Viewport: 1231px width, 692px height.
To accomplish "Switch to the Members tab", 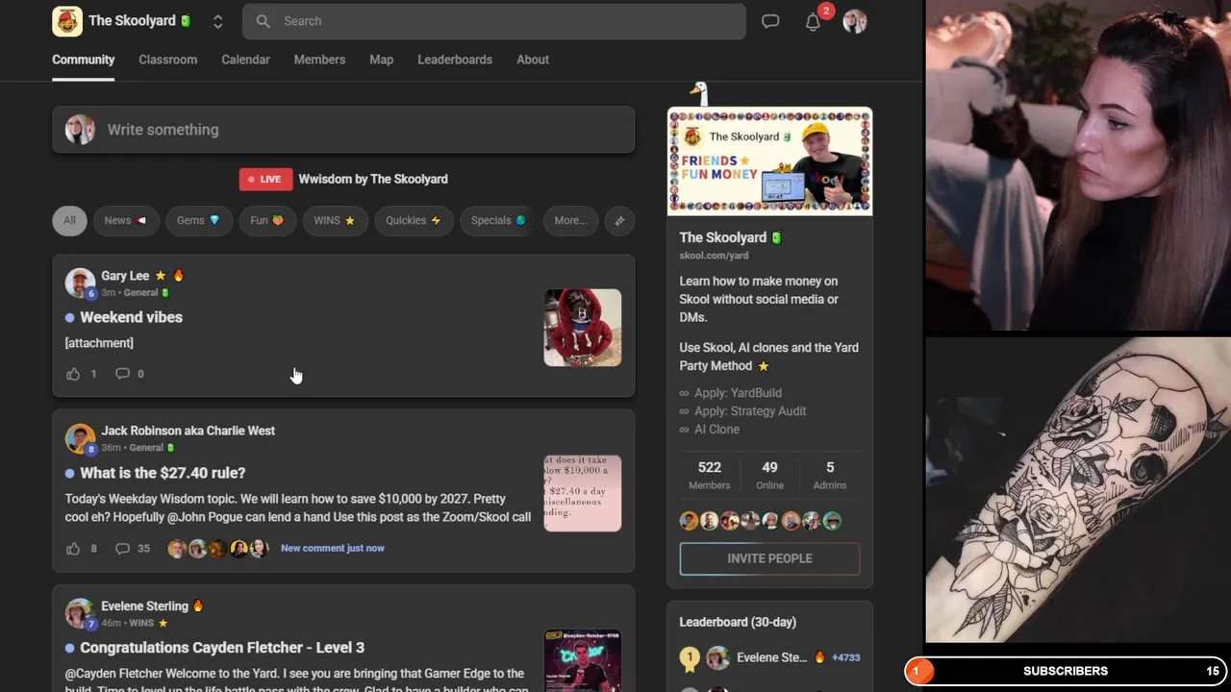I will tap(319, 60).
